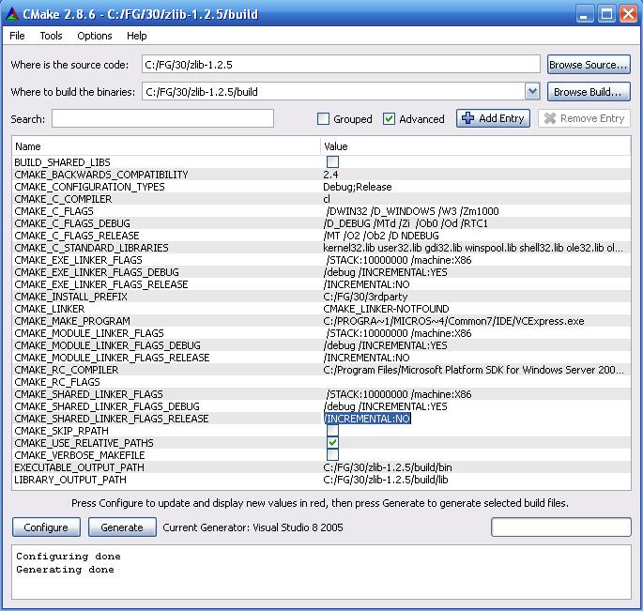Open the Tools menu
Screen dimensions: 643x611
(x=51, y=36)
